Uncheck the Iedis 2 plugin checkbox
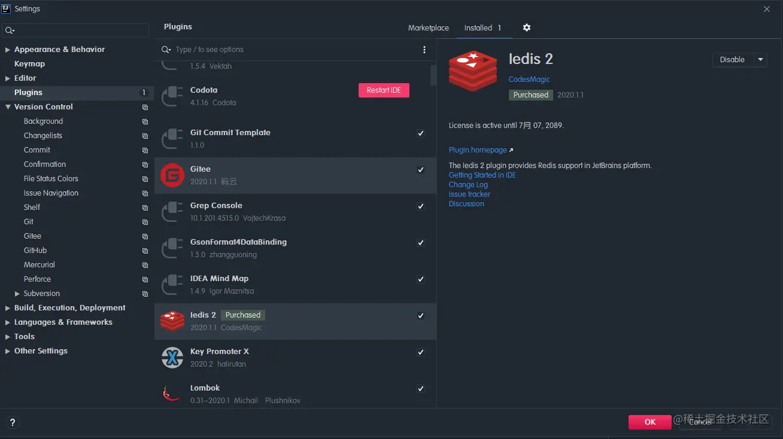 421,316
